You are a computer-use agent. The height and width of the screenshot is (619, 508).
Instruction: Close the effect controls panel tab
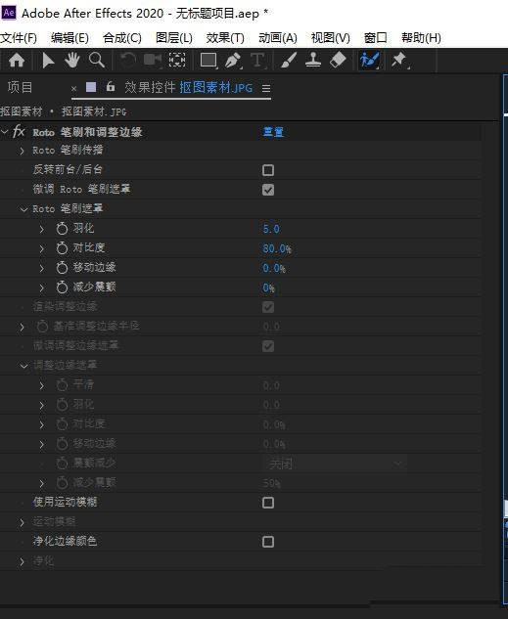pyautogui.click(x=73, y=88)
